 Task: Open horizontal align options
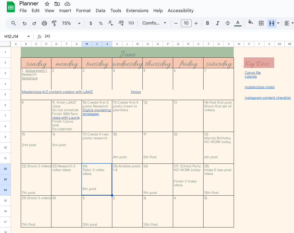[x=287, y=23]
